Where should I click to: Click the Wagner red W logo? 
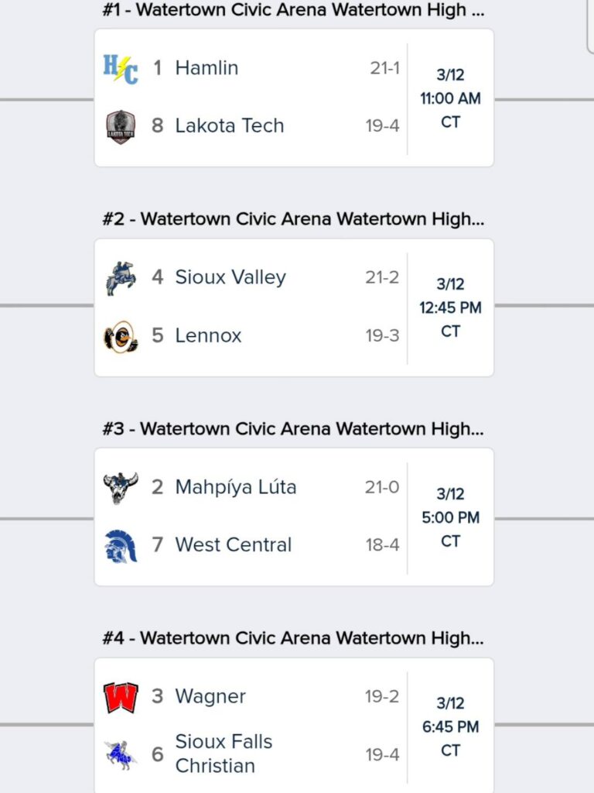(x=121, y=697)
